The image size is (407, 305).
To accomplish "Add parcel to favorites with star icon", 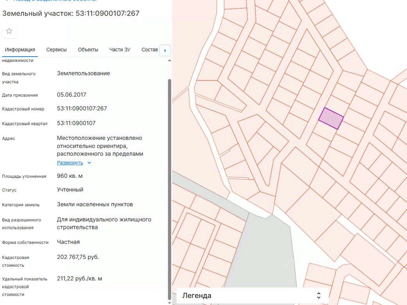I will pos(9,31).
